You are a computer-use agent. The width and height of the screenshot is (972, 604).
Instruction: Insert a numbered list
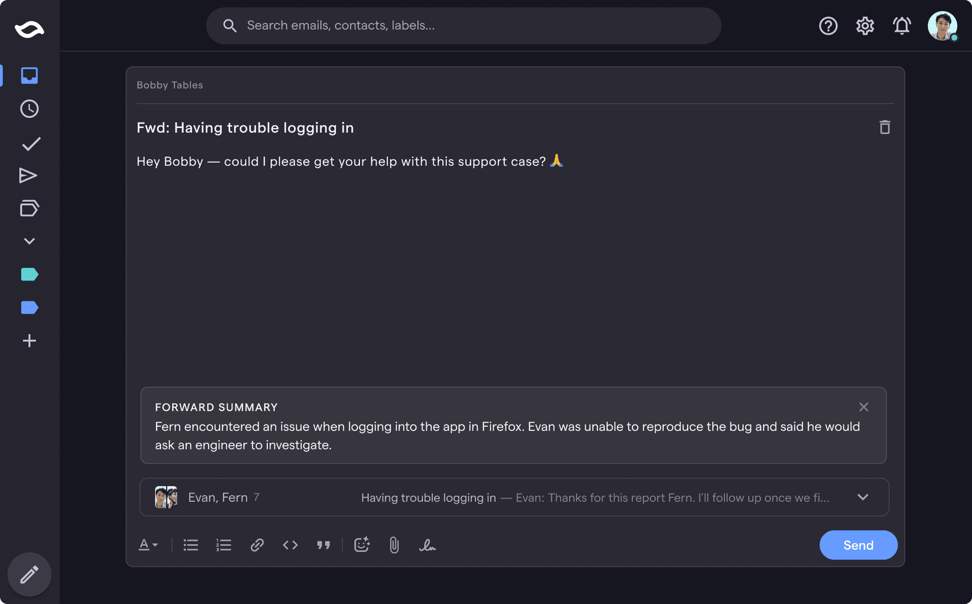[223, 545]
